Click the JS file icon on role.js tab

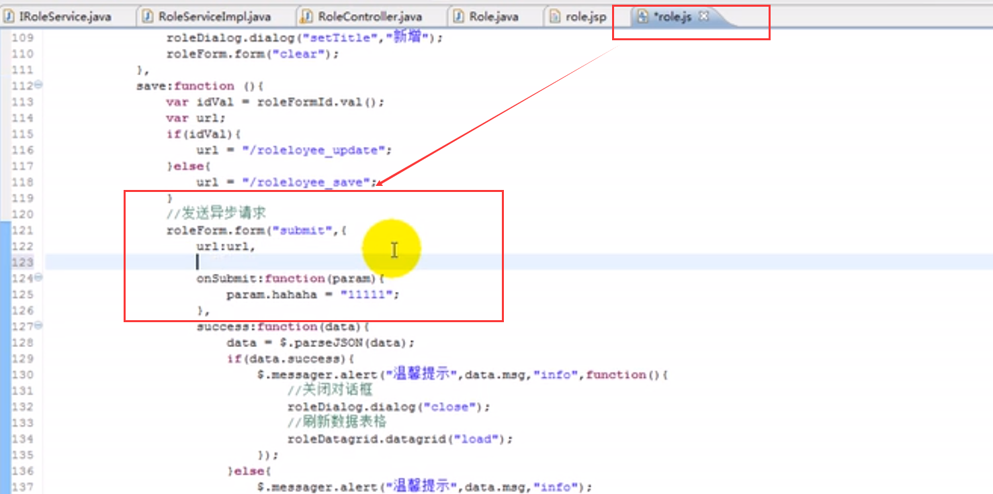pos(643,17)
